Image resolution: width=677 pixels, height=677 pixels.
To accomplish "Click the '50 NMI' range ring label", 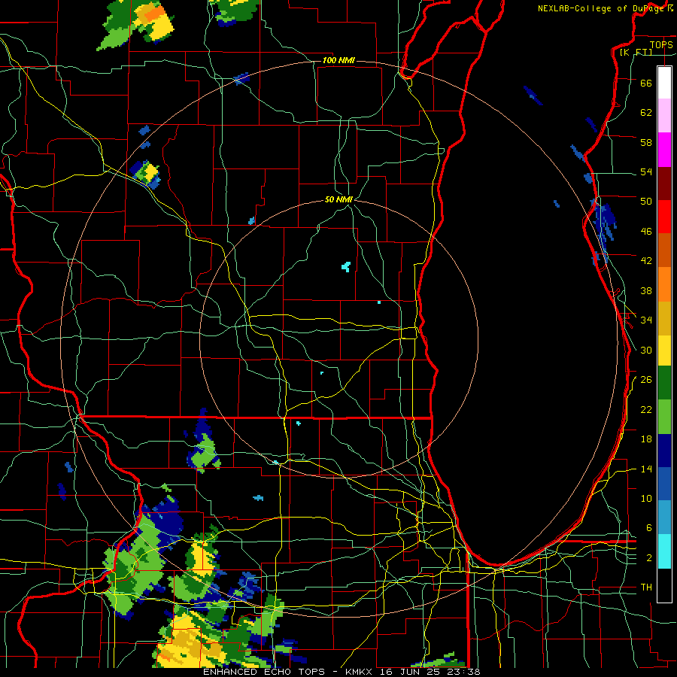I will point(338,199).
